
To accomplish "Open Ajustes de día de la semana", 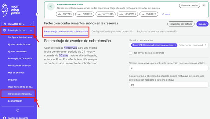I will point(20,44).
